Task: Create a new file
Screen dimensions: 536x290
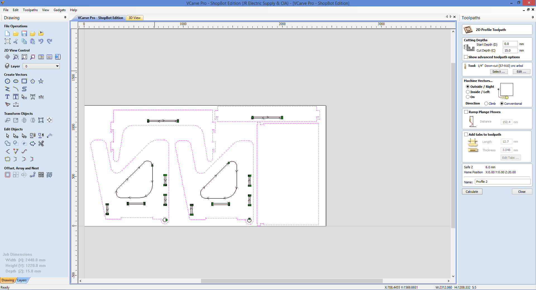Action: point(8,33)
